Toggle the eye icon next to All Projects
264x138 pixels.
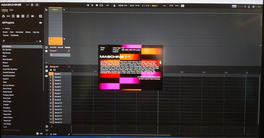[40, 23]
